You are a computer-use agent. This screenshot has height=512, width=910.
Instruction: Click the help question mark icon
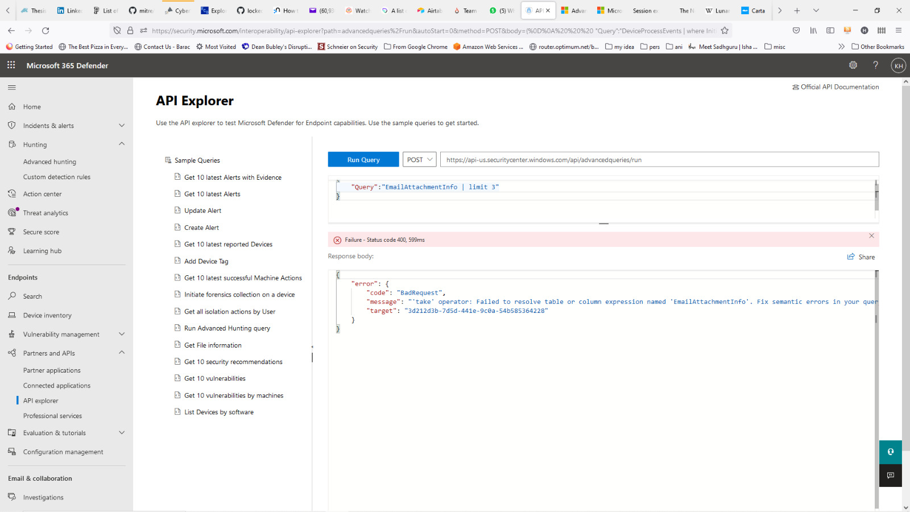876,65
